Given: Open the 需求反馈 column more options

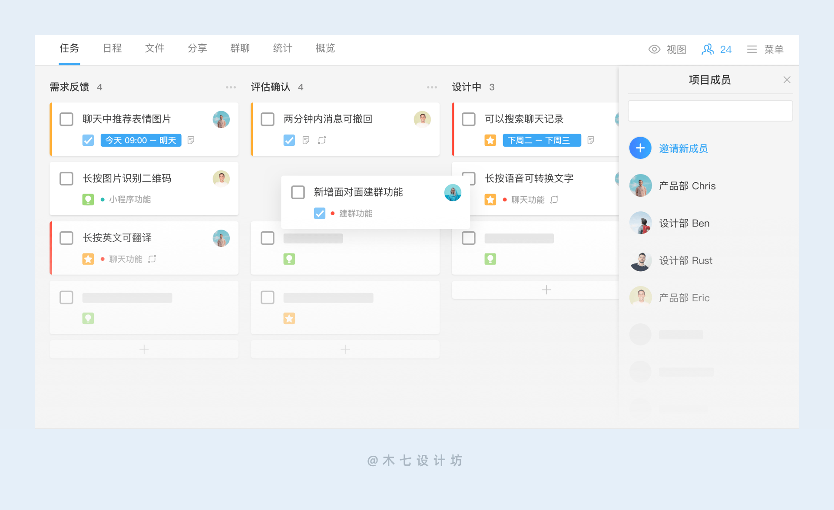Looking at the screenshot, I should pyautogui.click(x=231, y=87).
